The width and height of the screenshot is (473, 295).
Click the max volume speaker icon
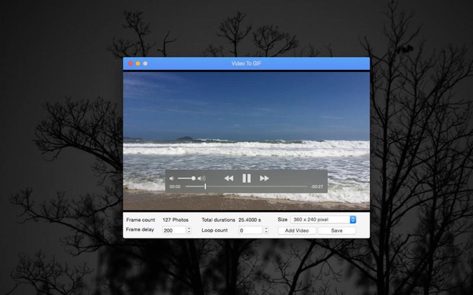pyautogui.click(x=202, y=179)
